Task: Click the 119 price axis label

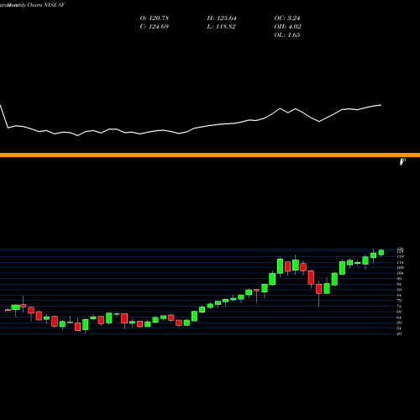Action: coord(401,256)
